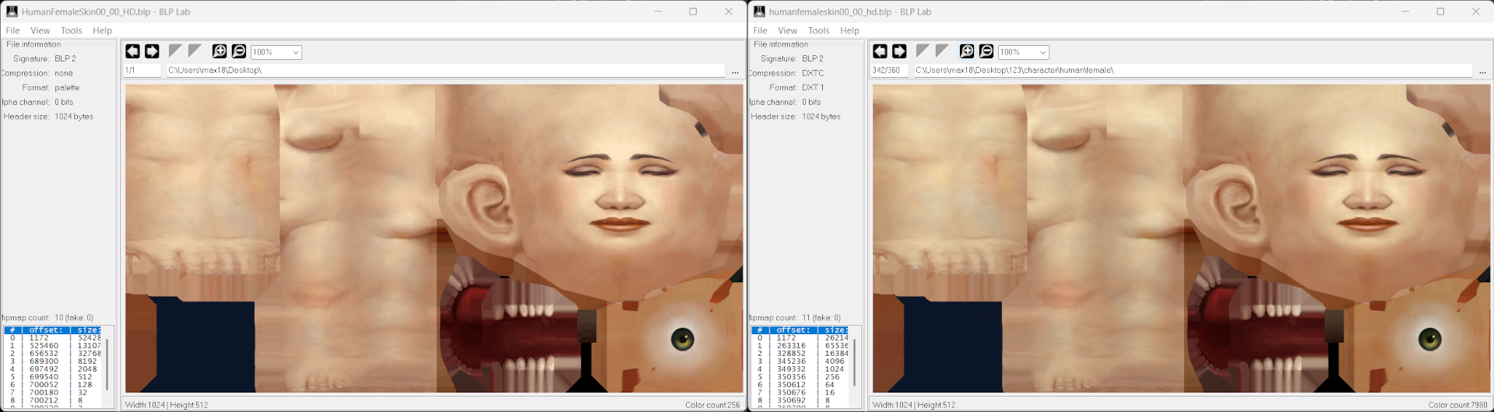Click next file arrow in left window
The image size is (1494, 412).
click(x=152, y=51)
